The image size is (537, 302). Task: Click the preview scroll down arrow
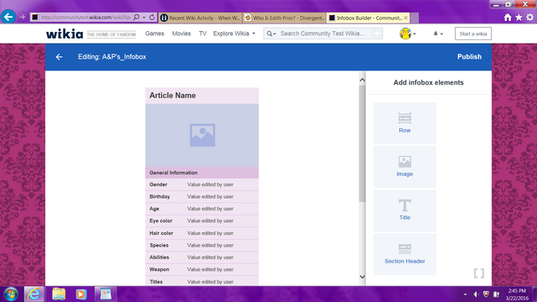coord(362,277)
